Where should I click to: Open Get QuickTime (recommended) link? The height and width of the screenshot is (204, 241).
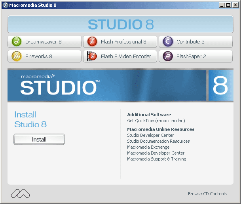click(156, 121)
